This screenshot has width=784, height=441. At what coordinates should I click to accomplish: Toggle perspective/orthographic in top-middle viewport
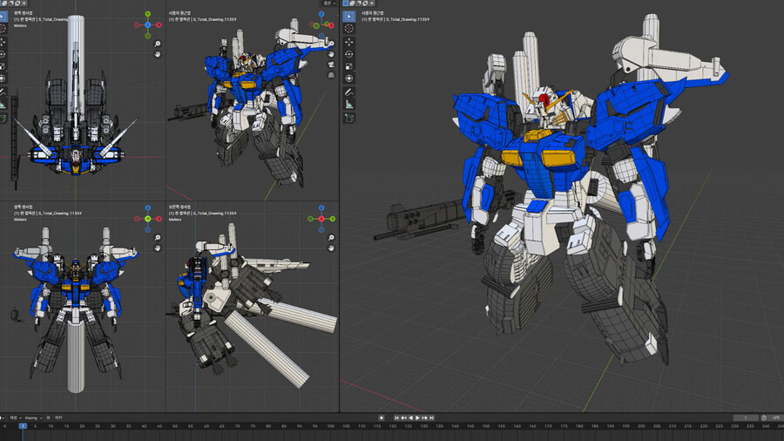point(331,74)
